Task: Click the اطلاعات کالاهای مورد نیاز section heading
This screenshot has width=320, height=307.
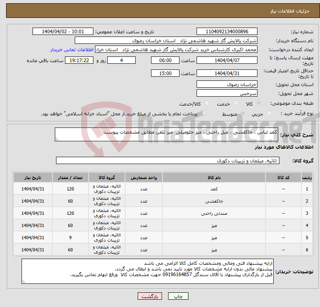Action: pos(284,147)
